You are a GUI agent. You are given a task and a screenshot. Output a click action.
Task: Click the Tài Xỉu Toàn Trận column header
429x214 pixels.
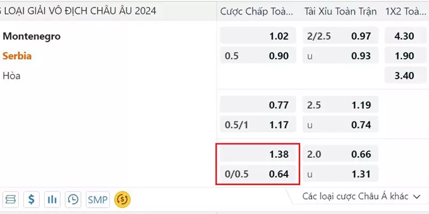(x=341, y=11)
